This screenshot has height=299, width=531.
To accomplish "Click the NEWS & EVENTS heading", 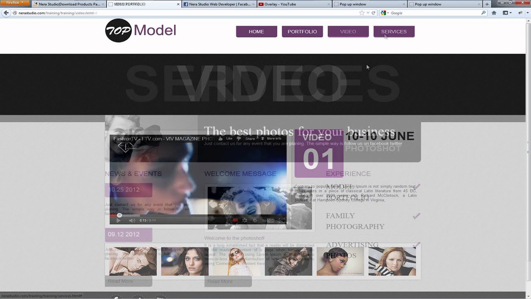I will point(133,174).
